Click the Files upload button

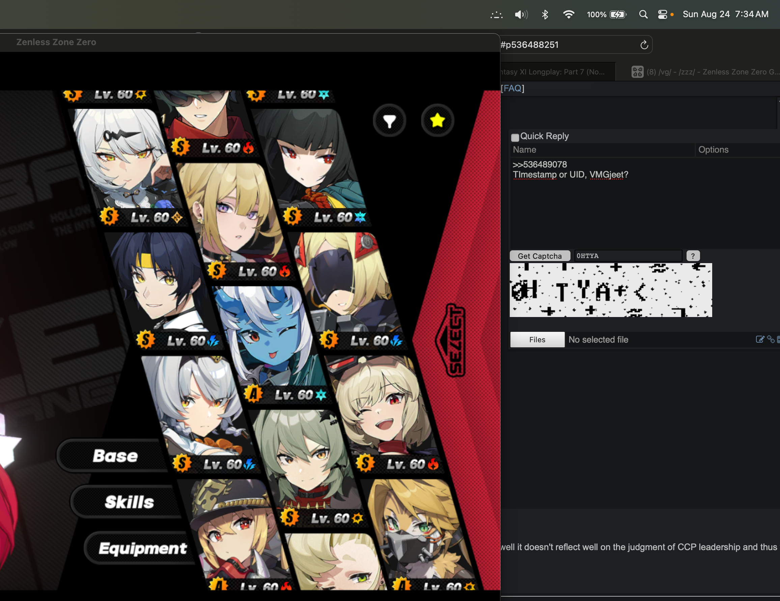pyautogui.click(x=537, y=339)
